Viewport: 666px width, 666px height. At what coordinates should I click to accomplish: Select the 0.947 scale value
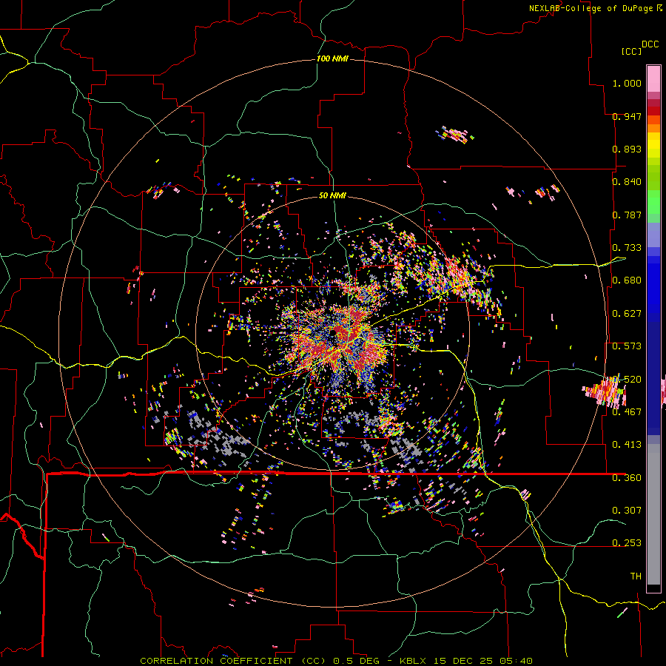pyautogui.click(x=627, y=116)
